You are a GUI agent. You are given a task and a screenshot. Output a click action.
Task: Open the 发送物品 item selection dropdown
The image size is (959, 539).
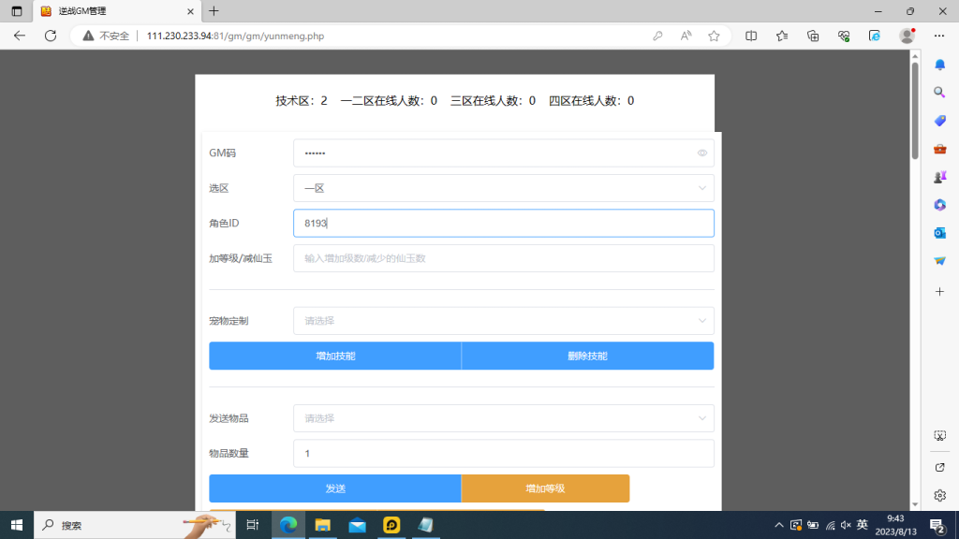[x=504, y=418]
